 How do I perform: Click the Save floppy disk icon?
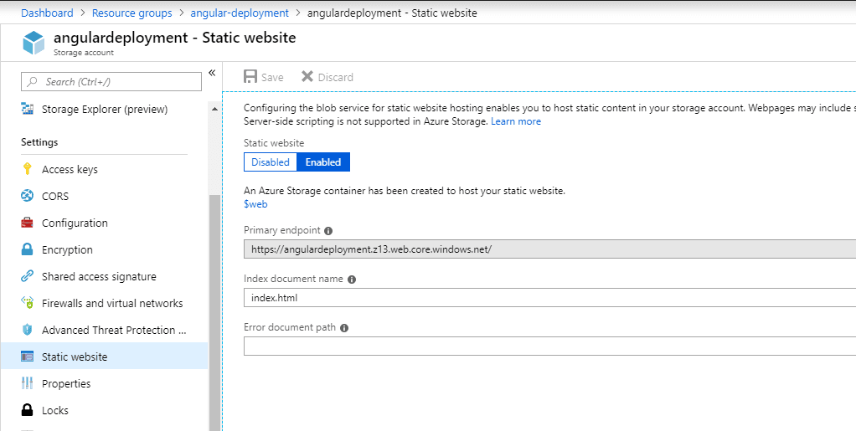[250, 77]
